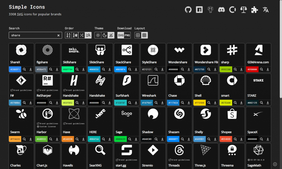The height and width of the screenshot is (169, 282).
Task: Open SageMath CC-BY-SA-4.0 license link
Action: click(256, 160)
